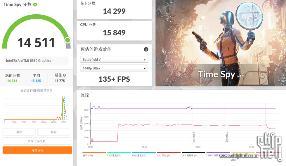Toggle the CPU 温度 (°C) legend swatch
The width and height of the screenshot is (286, 166).
pyautogui.click(x=119, y=152)
